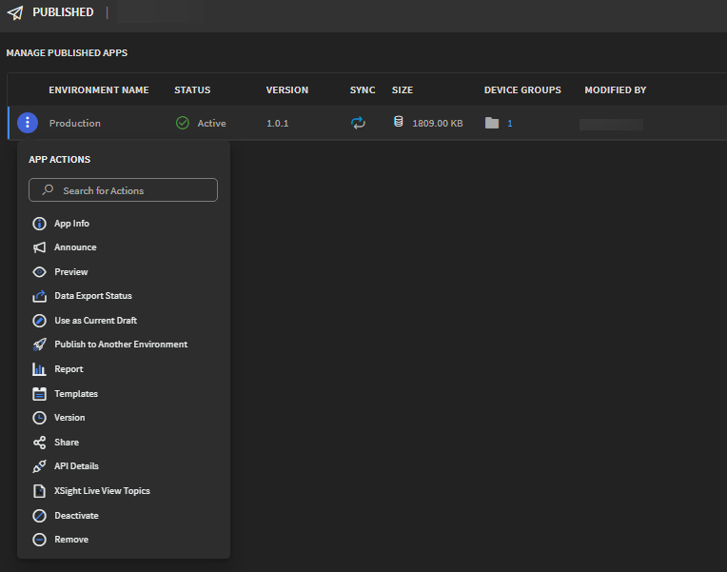
Task: Focus the Search for Actions field
Action: pos(123,190)
